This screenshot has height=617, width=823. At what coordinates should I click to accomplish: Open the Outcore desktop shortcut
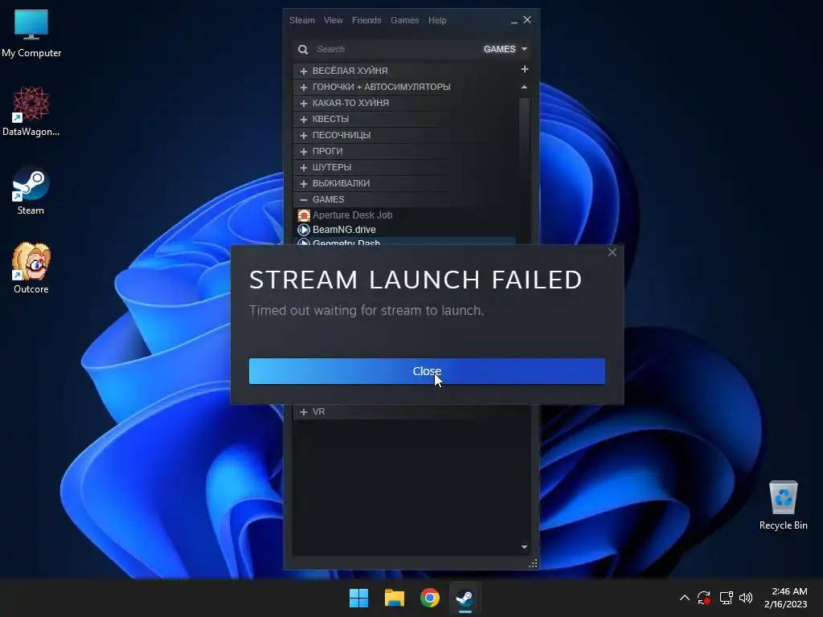tap(31, 268)
